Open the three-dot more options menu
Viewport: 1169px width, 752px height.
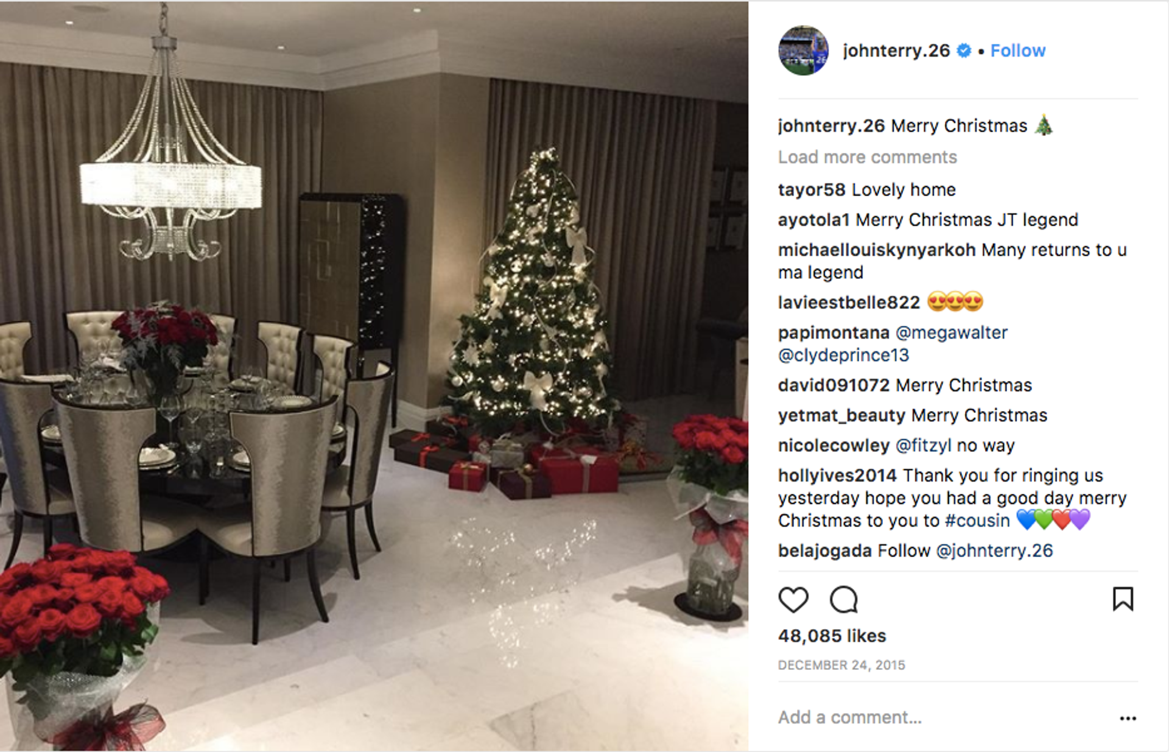tap(1128, 719)
